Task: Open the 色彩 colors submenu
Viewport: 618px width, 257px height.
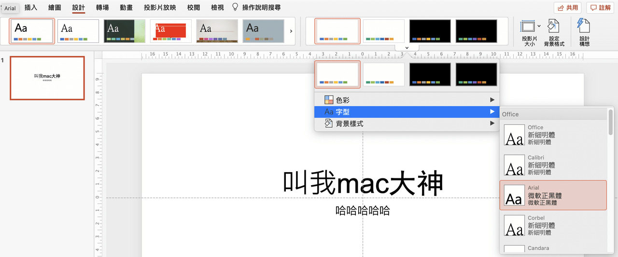Action: pos(407,100)
